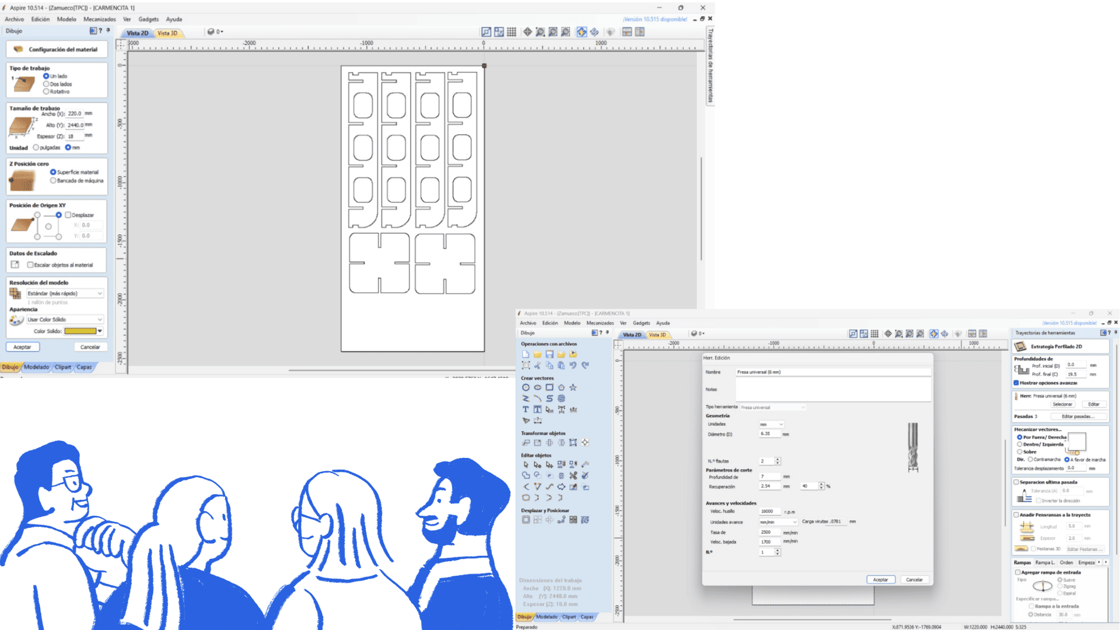Click the Cut scissors icon
1120x630 pixels.
(537, 366)
